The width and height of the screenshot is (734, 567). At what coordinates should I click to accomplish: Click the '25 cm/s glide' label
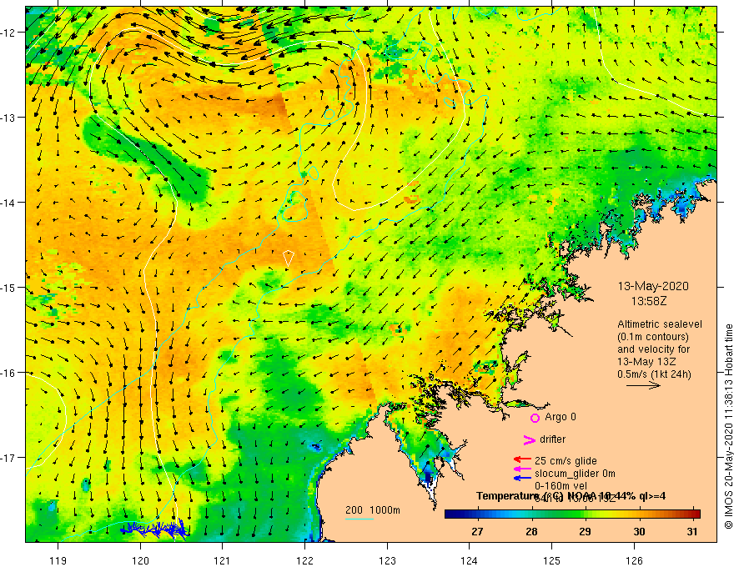coord(566,461)
